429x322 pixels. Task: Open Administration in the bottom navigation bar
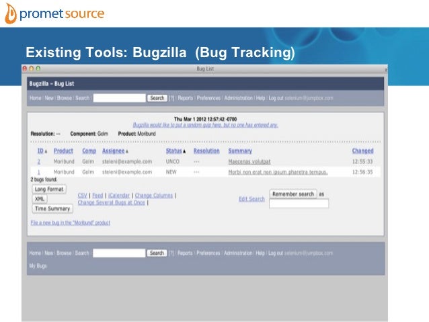point(238,253)
